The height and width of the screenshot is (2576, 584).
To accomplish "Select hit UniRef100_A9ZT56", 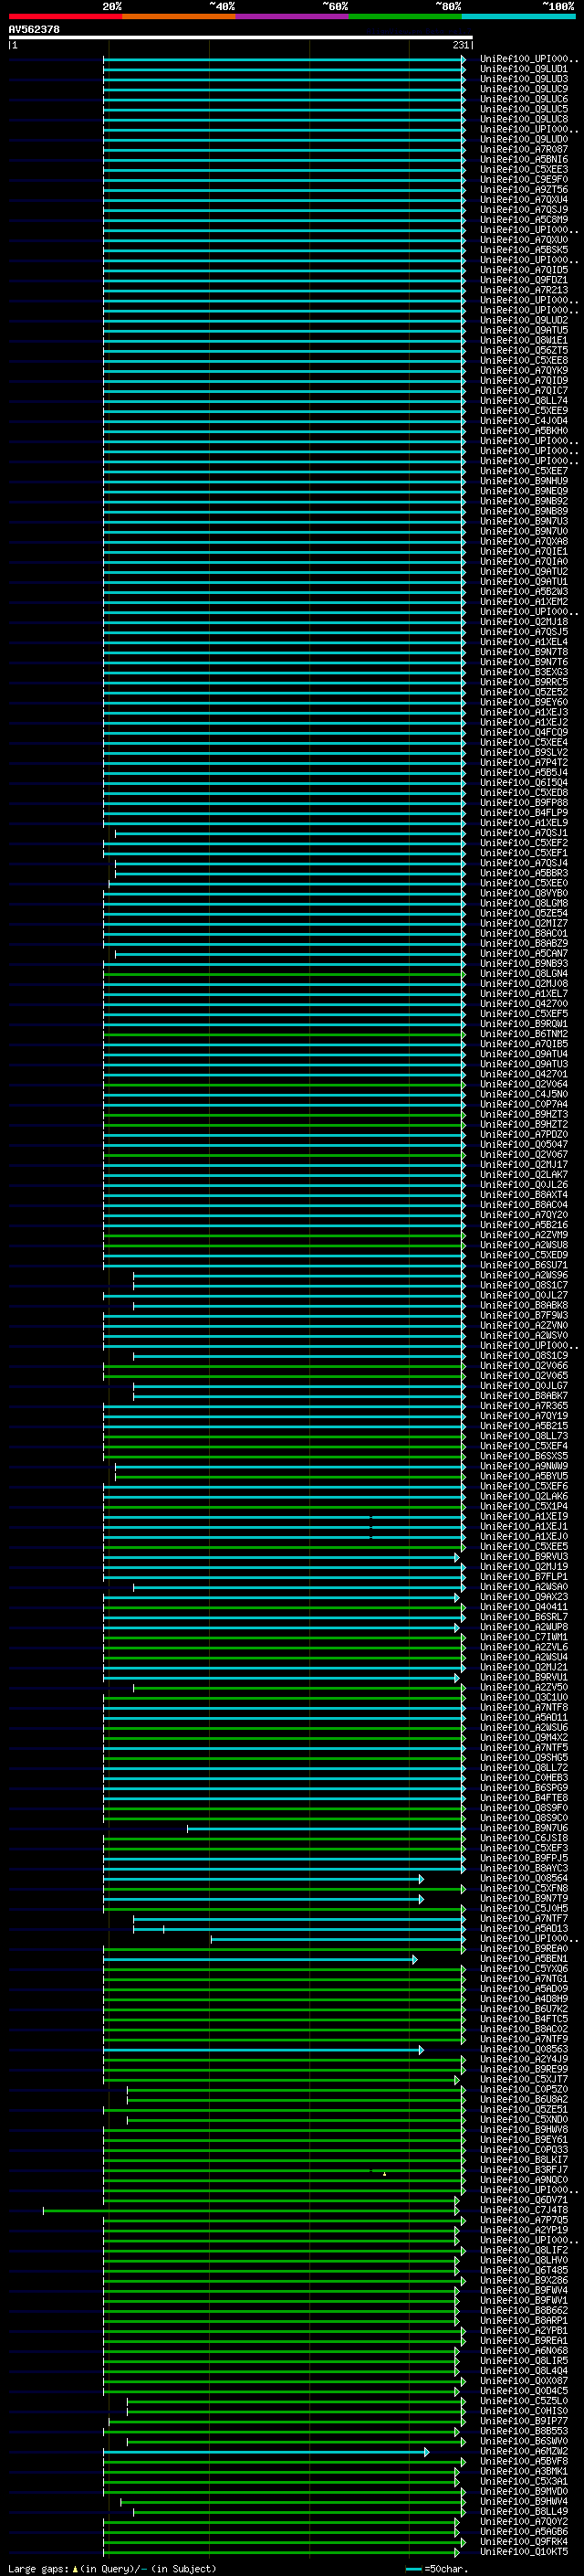I will (524, 190).
